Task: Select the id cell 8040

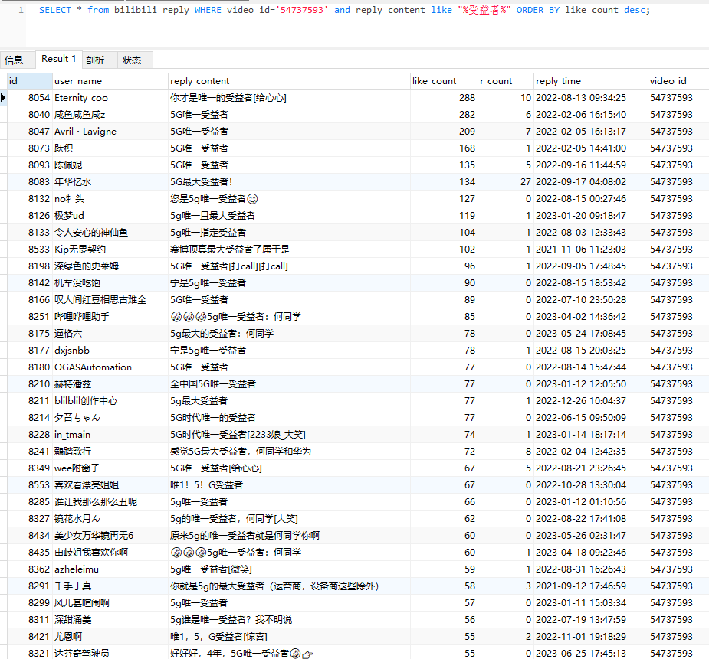Action: pyautogui.click(x=30, y=115)
